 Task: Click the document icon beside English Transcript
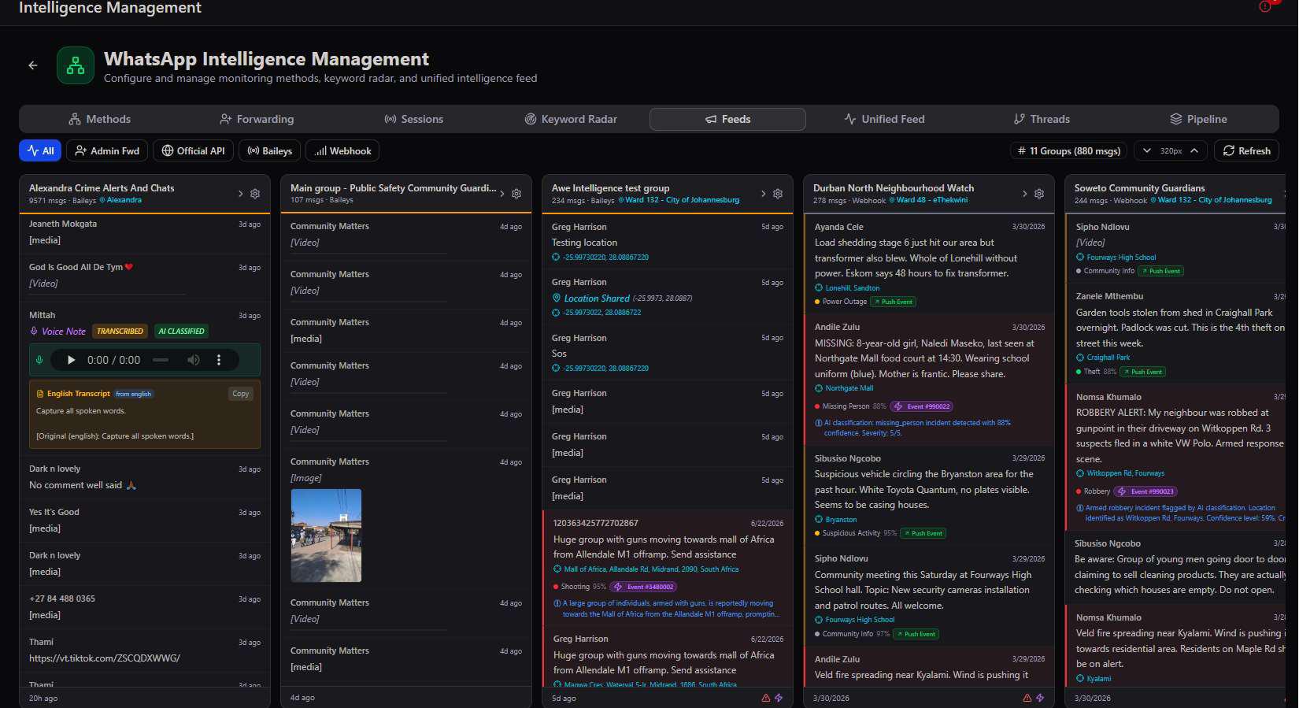(40, 394)
